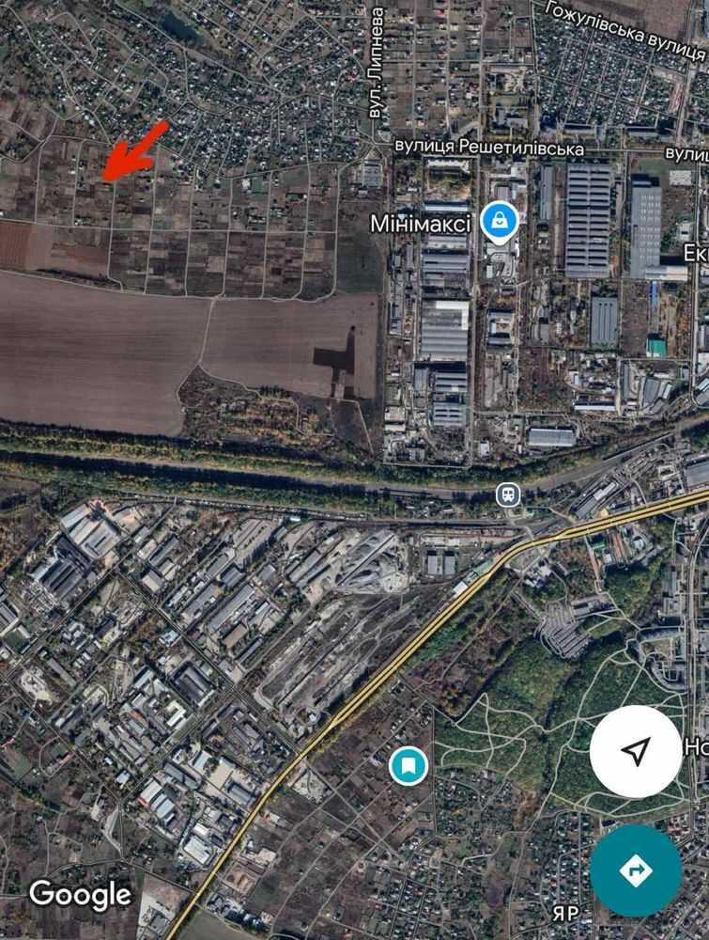
Task: Tap the truncated "Но" label beside location button
Action: point(697,747)
